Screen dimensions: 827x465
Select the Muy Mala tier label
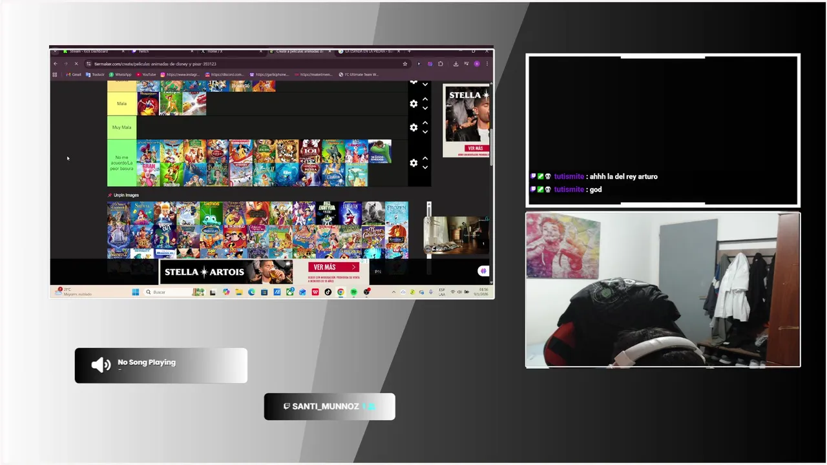[121, 127]
